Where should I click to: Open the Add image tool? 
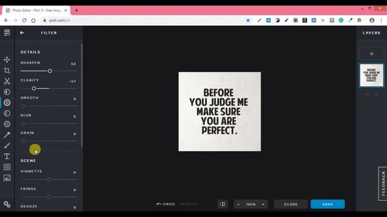coord(7,178)
